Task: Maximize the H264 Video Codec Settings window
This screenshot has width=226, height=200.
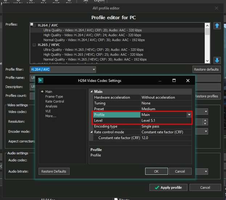Action: click(174, 80)
